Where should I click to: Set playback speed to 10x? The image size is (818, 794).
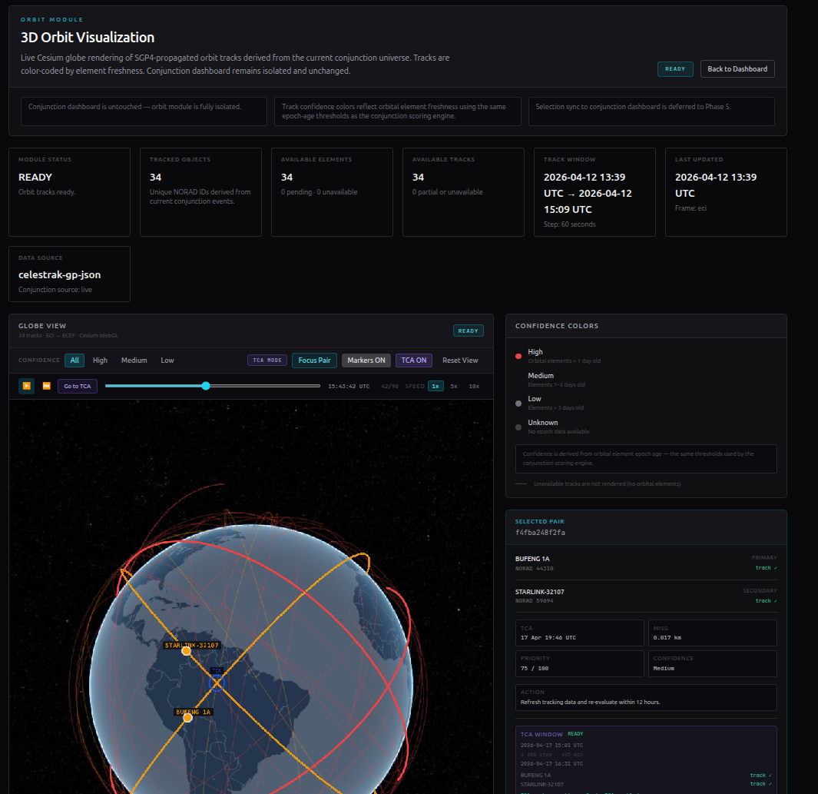pos(474,387)
